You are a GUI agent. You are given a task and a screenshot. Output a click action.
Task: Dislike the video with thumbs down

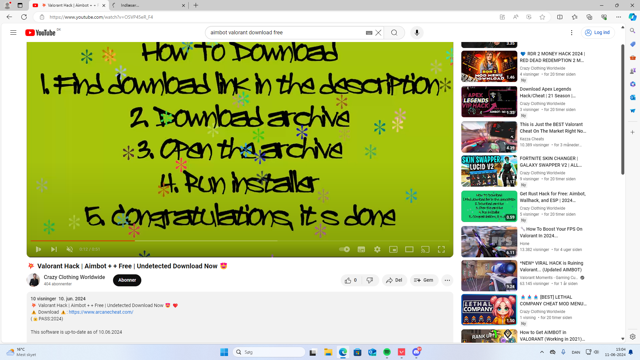370,280
